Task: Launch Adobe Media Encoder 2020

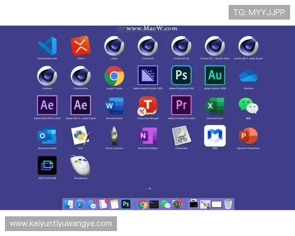Action: [147, 76]
